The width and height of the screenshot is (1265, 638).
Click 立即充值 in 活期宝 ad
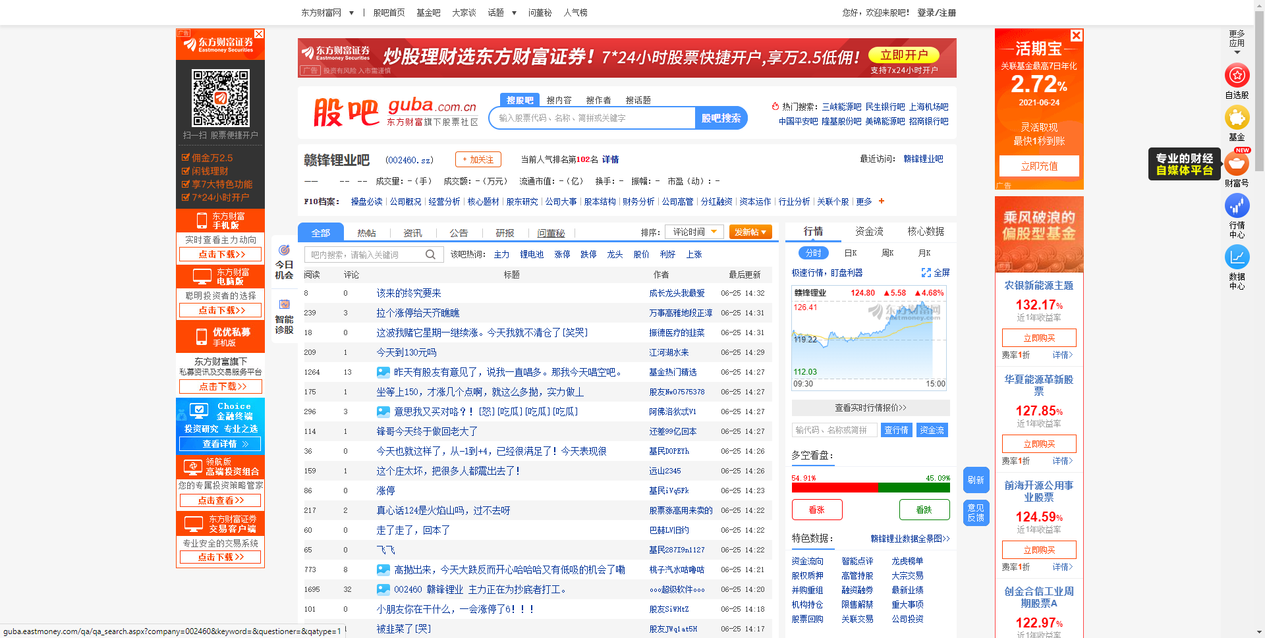tap(1039, 166)
